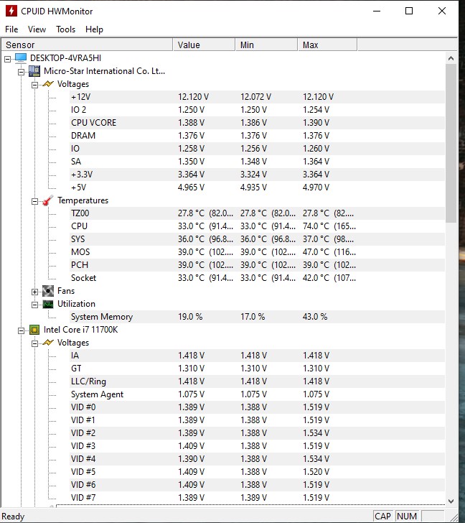This screenshot has height=523, width=465.
Task: Open the Help menu
Action: click(94, 29)
